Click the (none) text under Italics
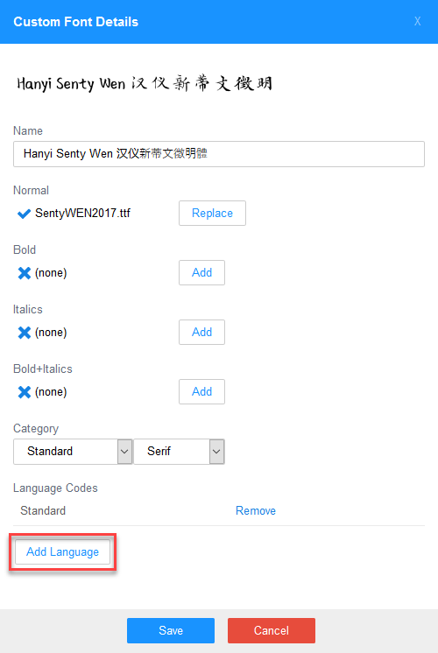The width and height of the screenshot is (438, 653). [51, 333]
